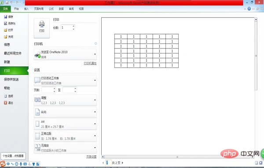The height and width of the screenshot is (168, 264).
Task: Increase copies with the up stepper arrow
Action: coord(73,26)
